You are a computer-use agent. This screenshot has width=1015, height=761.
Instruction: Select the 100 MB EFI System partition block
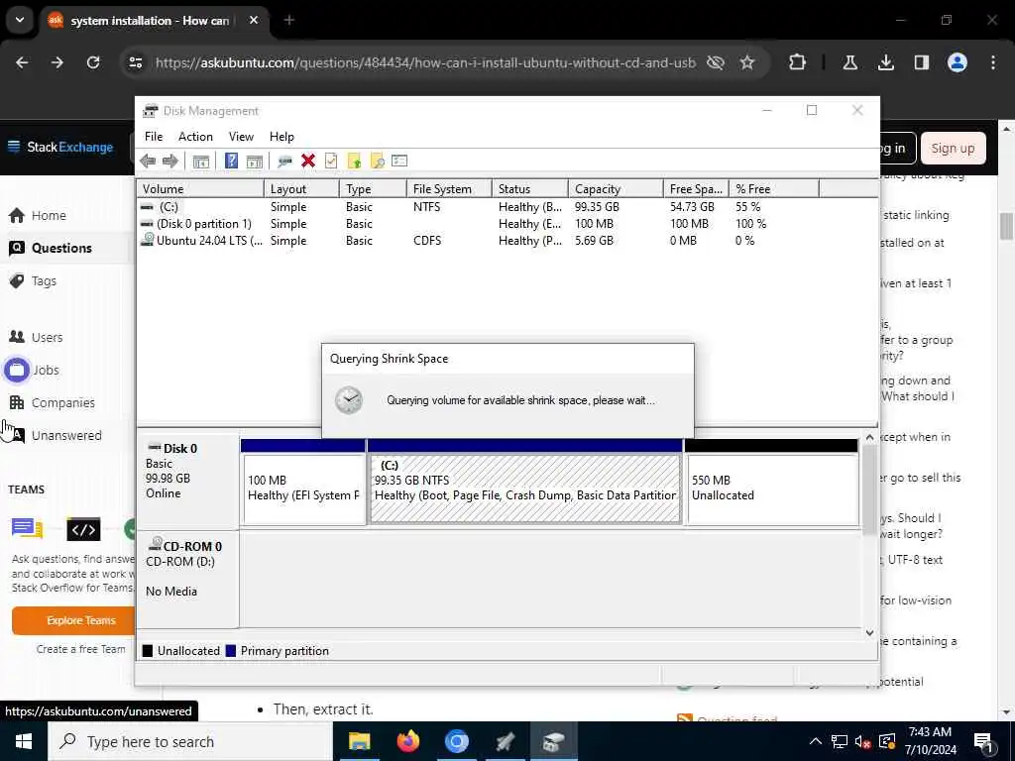[303, 488]
